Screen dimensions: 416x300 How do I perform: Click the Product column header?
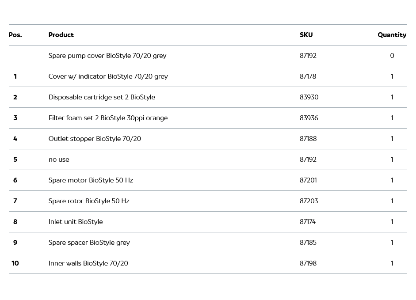point(61,35)
